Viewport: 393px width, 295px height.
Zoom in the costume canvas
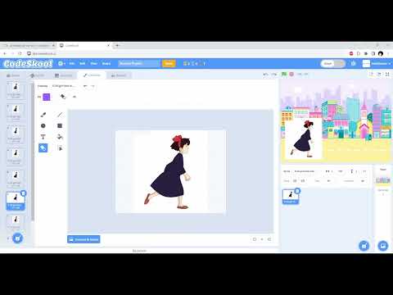(269, 239)
